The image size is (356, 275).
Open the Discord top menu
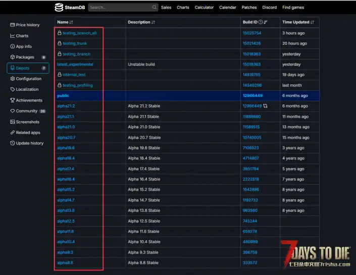270,7
